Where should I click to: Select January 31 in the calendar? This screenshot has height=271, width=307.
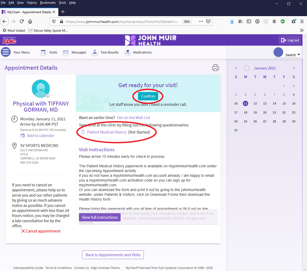click(x=236, y=130)
